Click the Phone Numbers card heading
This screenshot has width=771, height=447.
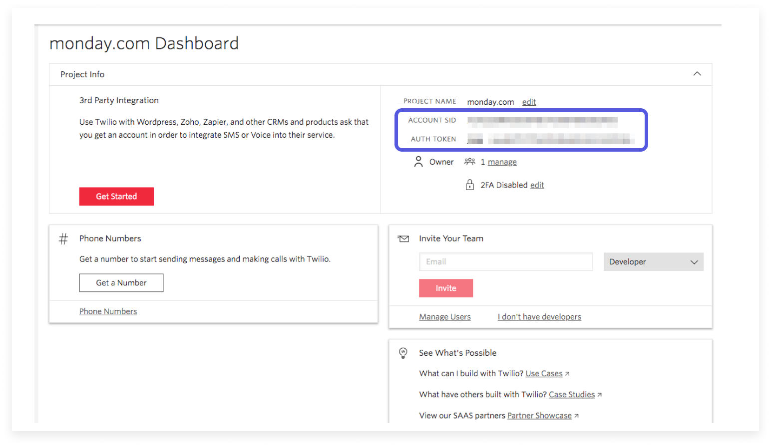click(110, 238)
